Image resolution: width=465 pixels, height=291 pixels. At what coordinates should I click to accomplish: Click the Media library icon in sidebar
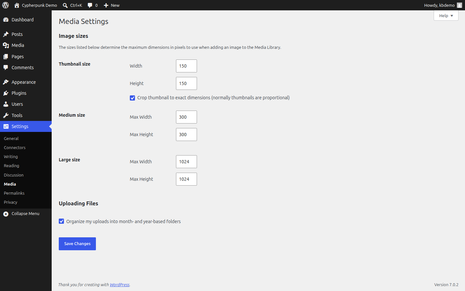pos(6,45)
